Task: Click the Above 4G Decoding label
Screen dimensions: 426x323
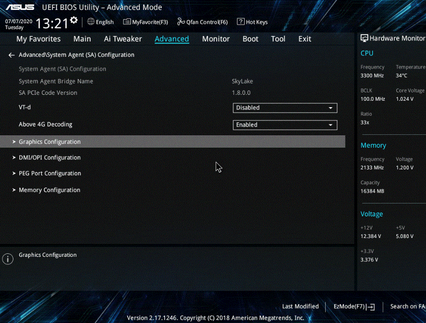Action: coord(45,124)
